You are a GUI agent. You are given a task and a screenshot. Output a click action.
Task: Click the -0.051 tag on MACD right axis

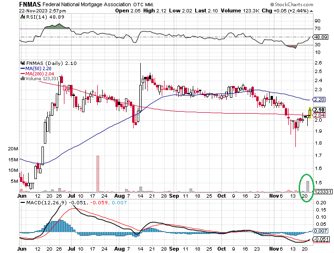[x=321, y=239]
